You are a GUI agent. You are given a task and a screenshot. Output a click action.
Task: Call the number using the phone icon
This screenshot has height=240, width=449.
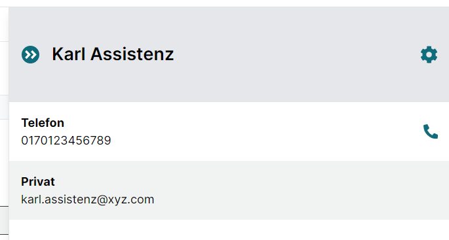(x=431, y=131)
